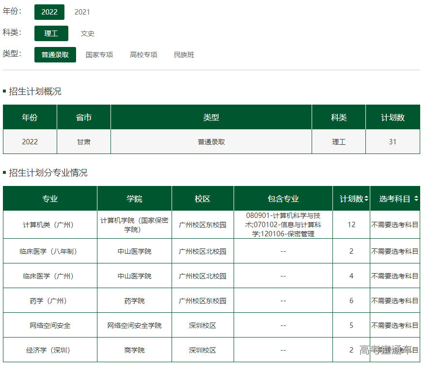Screen dimensions: 426x369
Task: Click the 学院 column header
Action: [134, 199]
